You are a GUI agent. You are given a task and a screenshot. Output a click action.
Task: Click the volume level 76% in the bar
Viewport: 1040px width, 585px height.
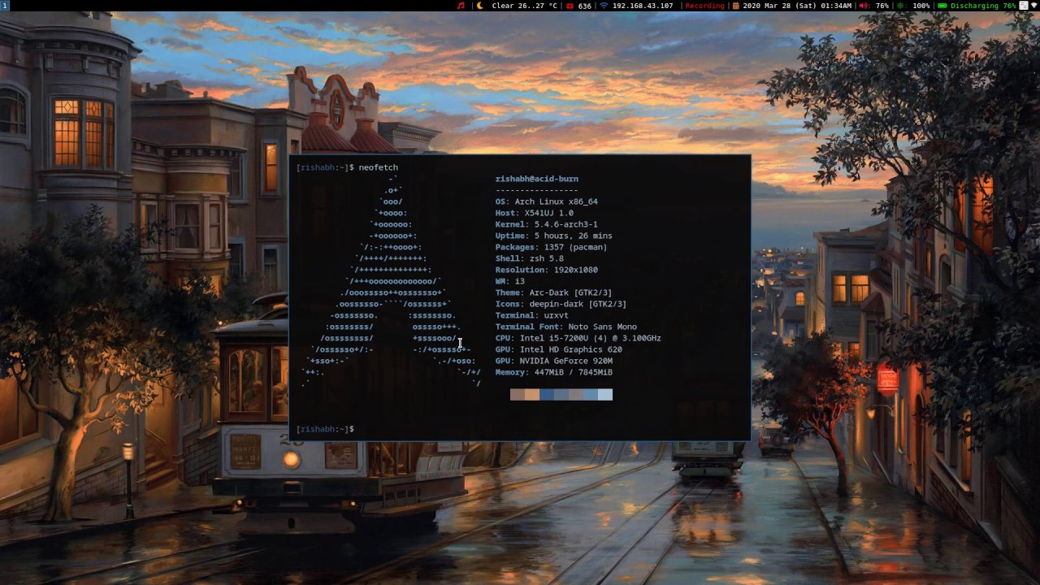(882, 6)
